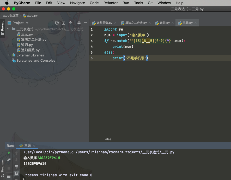Click the print(num) statement
This screenshot has width=231, height=180.
pos(123,47)
